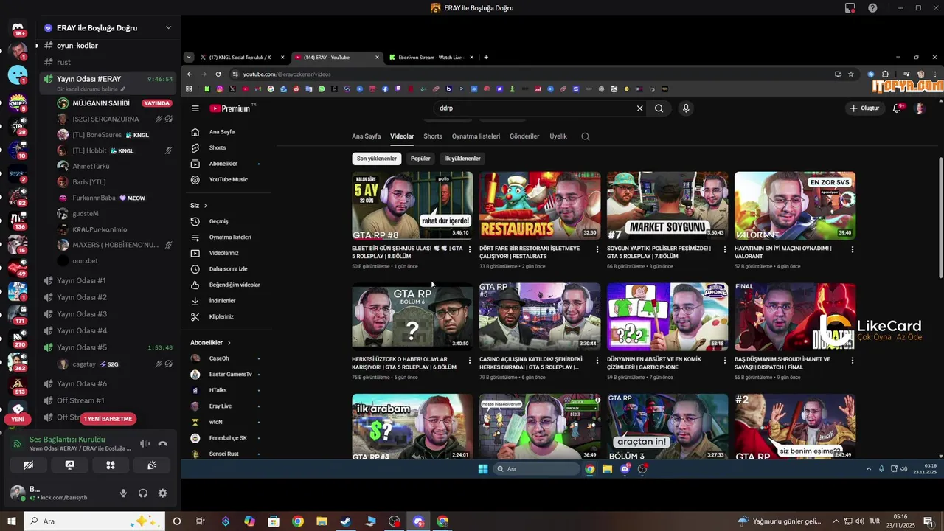The height and width of the screenshot is (531, 944).
Task: Open Fenerbahçe SK subscription channel
Action: point(228,438)
